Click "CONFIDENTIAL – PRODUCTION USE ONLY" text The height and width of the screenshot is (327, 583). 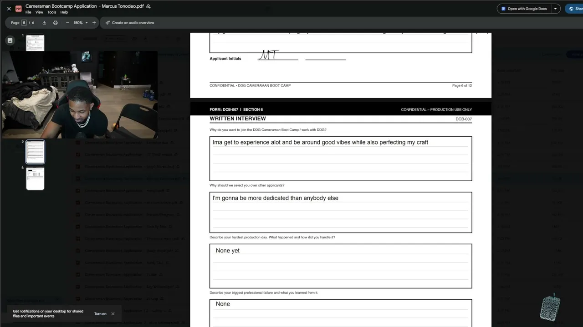[436, 109]
